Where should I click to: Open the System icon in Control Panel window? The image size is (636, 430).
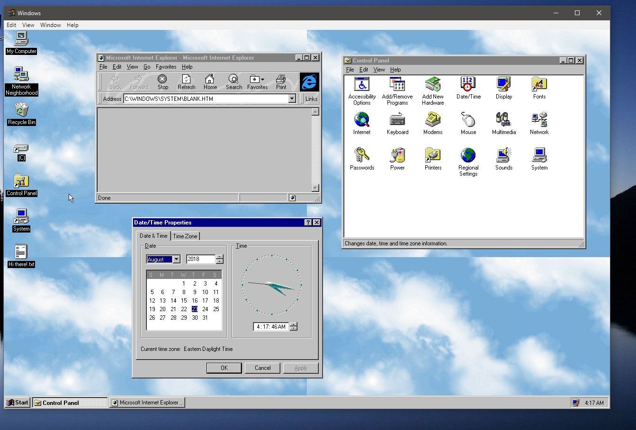pos(539,159)
